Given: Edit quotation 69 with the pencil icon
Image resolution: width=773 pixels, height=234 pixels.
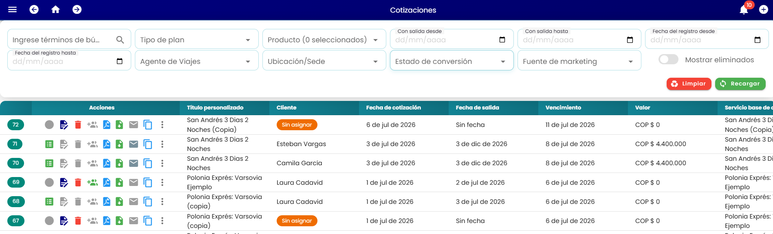Looking at the screenshot, I should pyautogui.click(x=64, y=182).
